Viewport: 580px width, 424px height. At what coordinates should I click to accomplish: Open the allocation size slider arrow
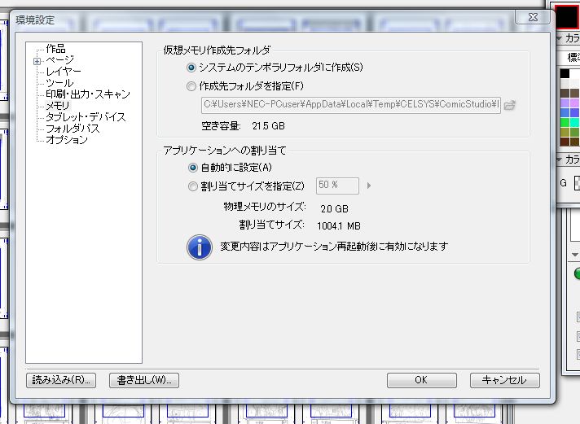pos(369,186)
